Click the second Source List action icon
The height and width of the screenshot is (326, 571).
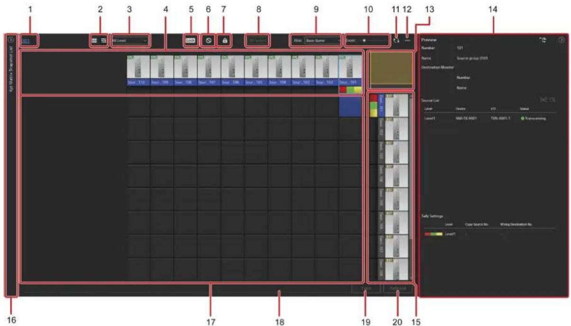(x=553, y=100)
